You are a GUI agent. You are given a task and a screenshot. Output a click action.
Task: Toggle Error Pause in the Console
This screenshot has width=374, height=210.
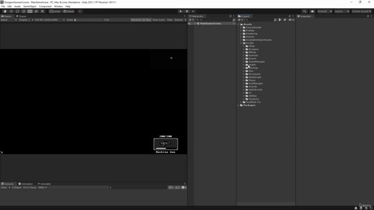[x=30, y=188]
